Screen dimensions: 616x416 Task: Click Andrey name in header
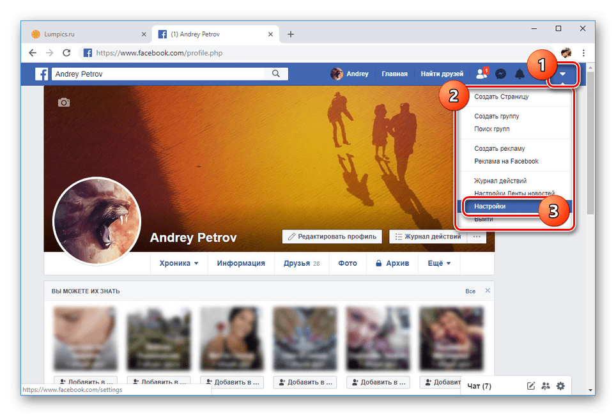click(357, 74)
